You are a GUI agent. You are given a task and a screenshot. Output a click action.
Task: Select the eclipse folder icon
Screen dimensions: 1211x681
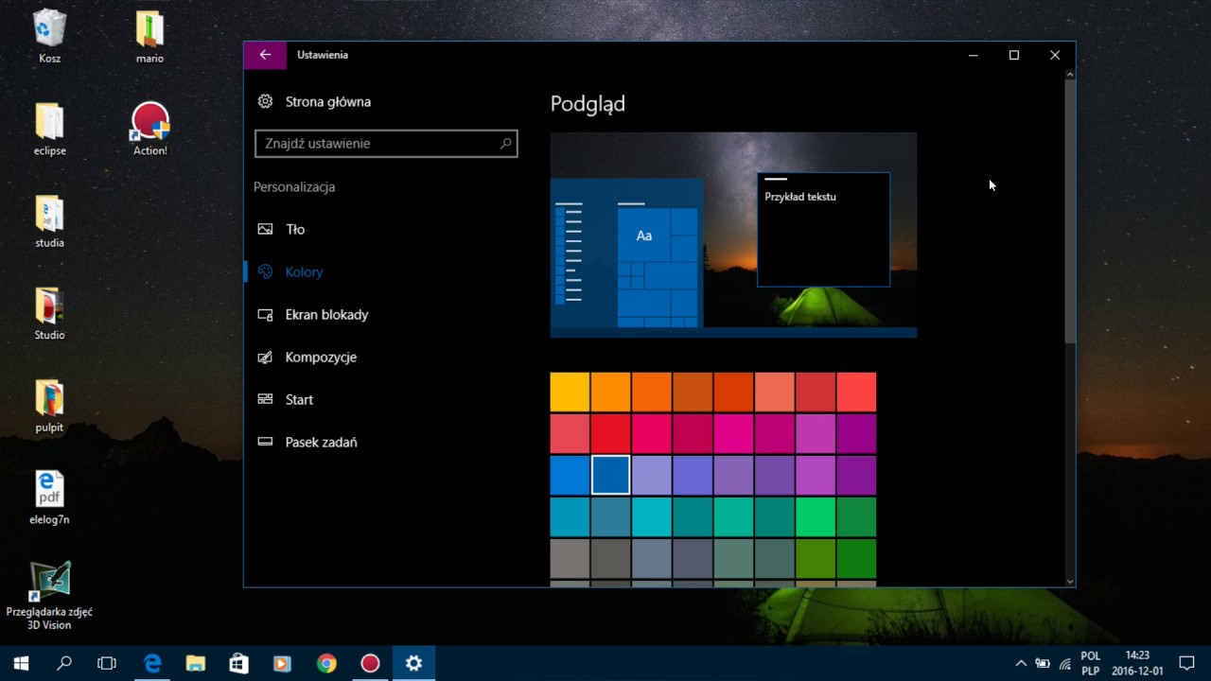coord(49,129)
